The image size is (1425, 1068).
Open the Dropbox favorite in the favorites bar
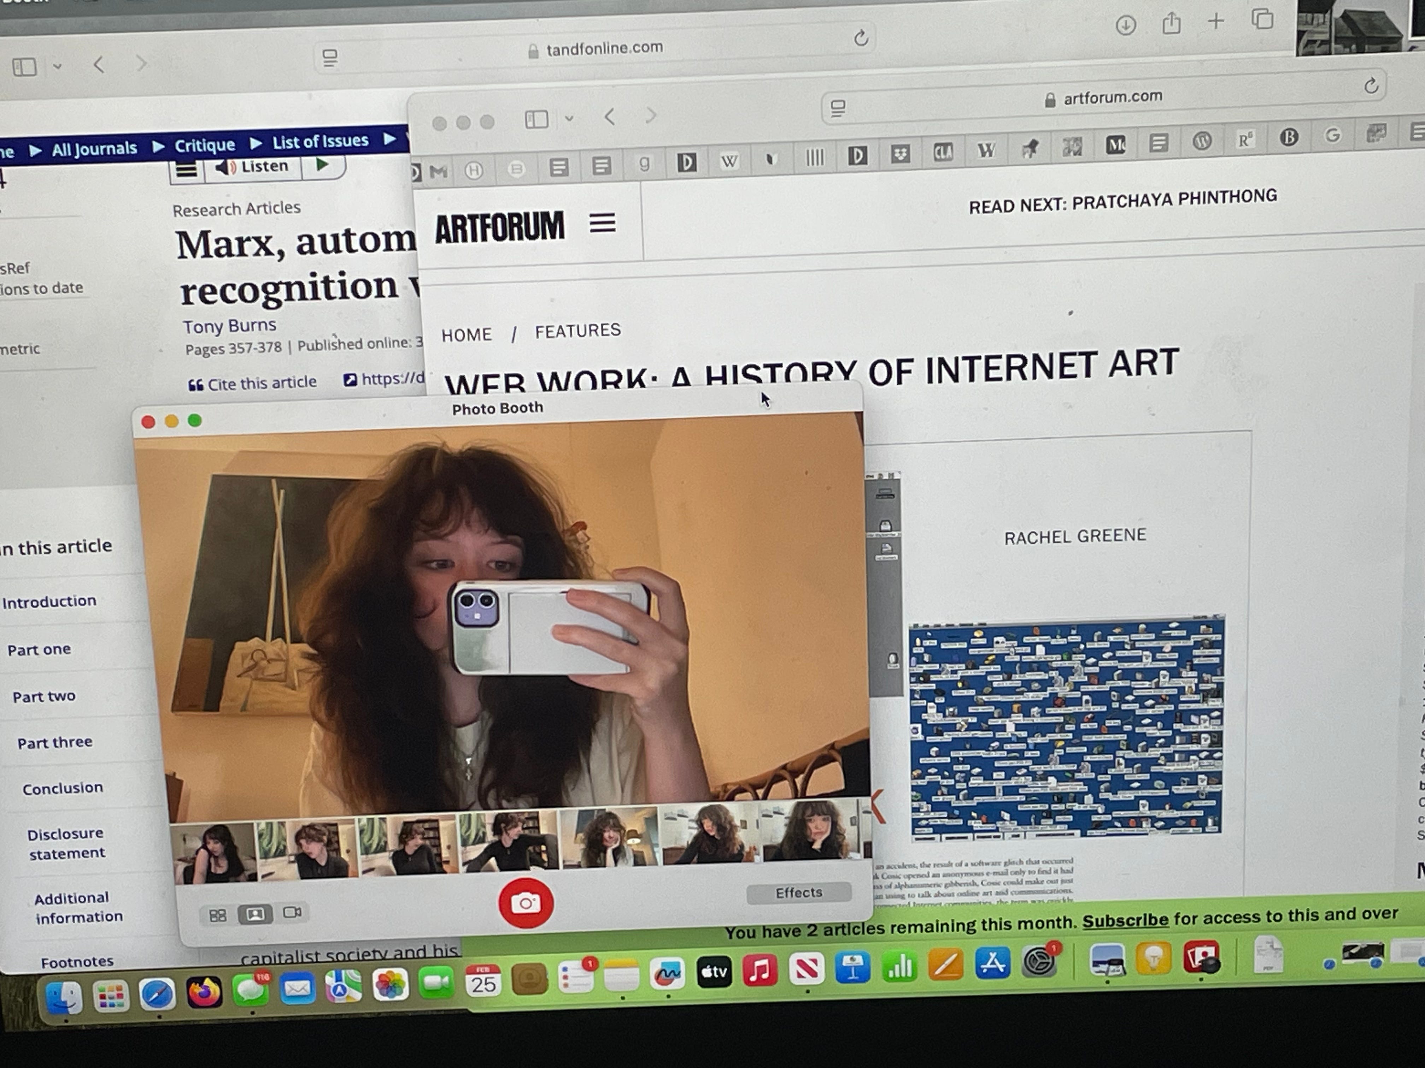(x=900, y=154)
